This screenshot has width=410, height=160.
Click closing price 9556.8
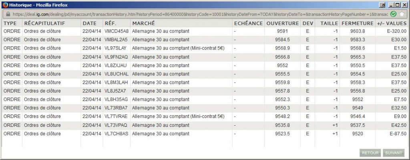pos(358,91)
